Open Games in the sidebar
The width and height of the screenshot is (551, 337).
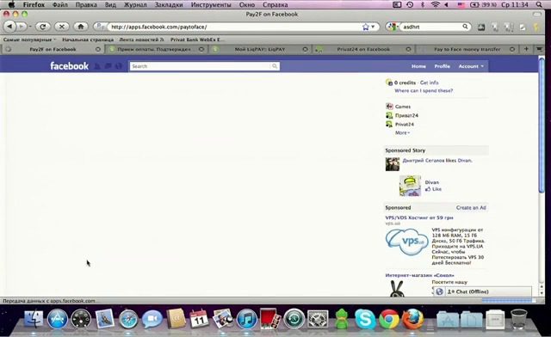click(x=403, y=107)
